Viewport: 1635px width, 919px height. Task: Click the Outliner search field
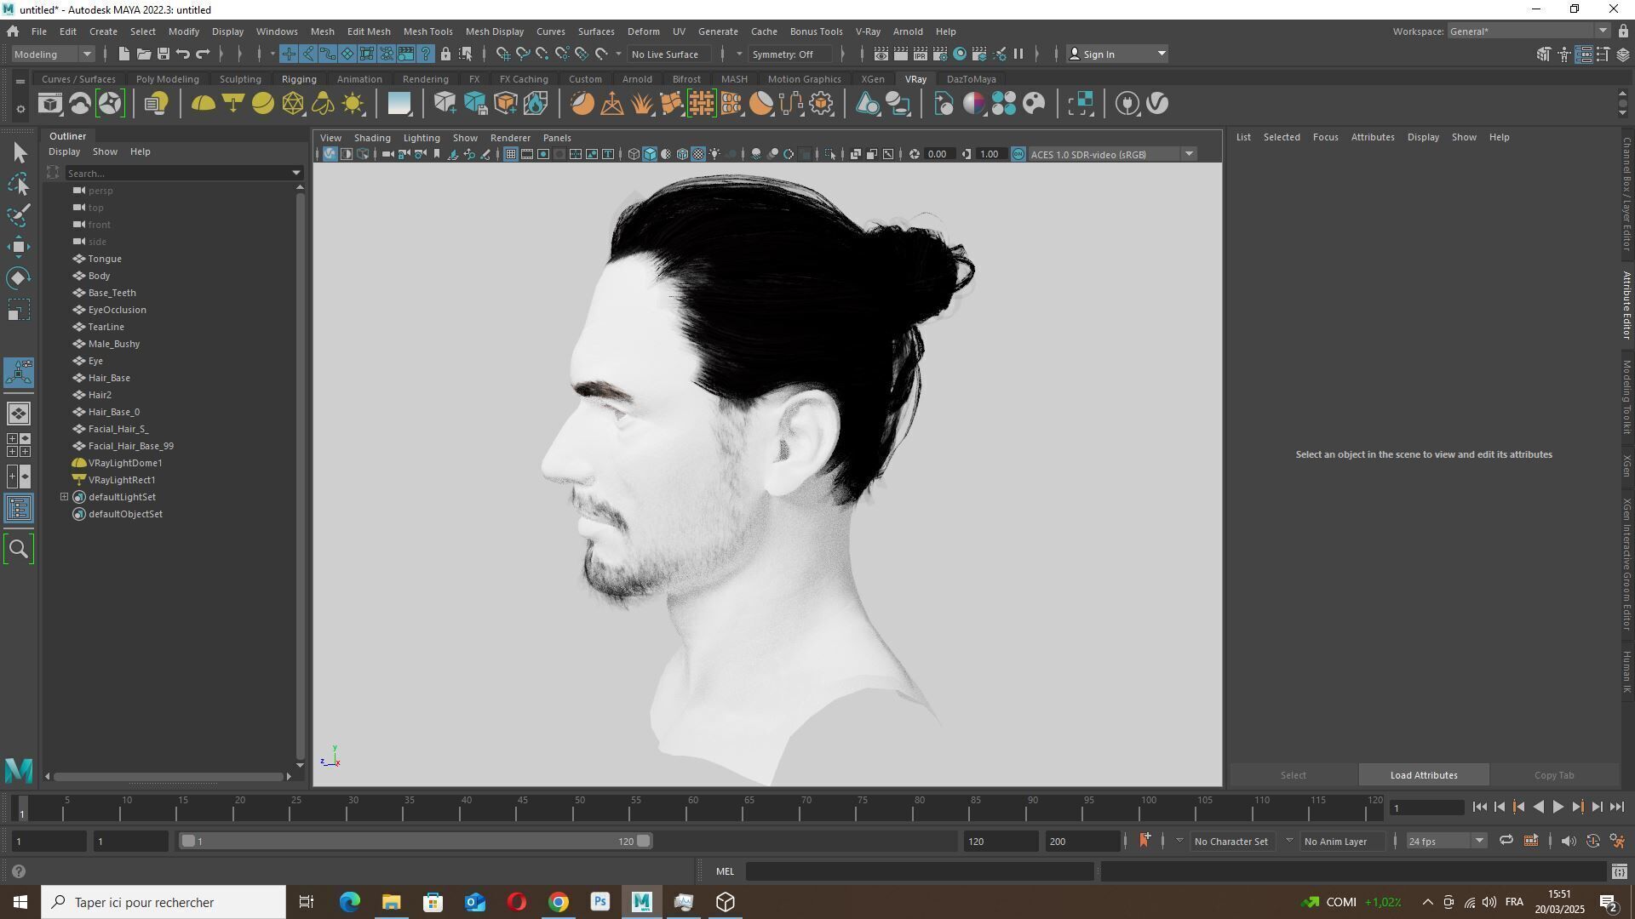[x=178, y=173]
